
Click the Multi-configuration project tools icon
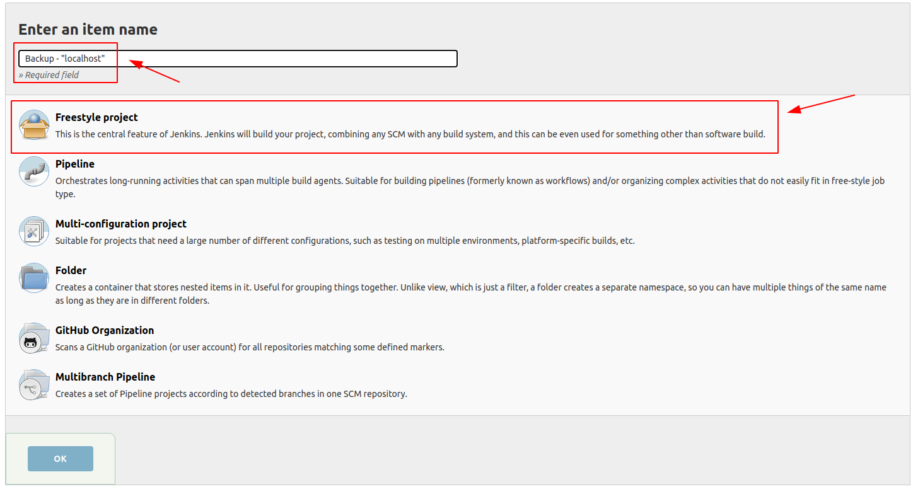point(34,231)
